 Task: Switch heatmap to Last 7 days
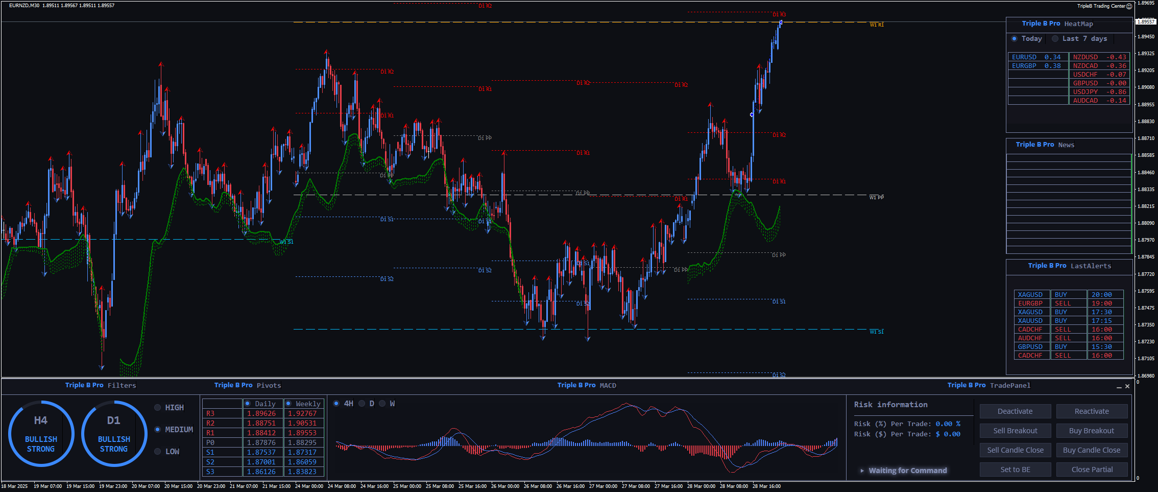(x=1055, y=39)
